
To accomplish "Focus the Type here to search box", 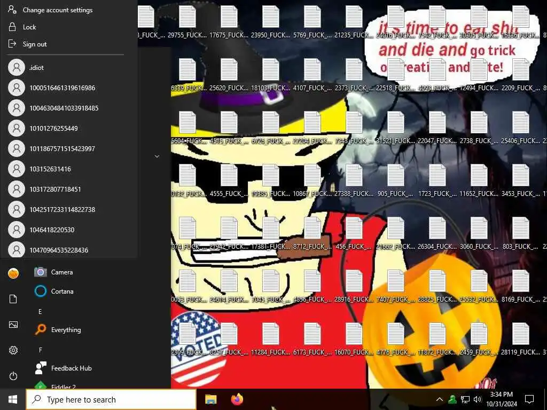I will tap(111, 399).
